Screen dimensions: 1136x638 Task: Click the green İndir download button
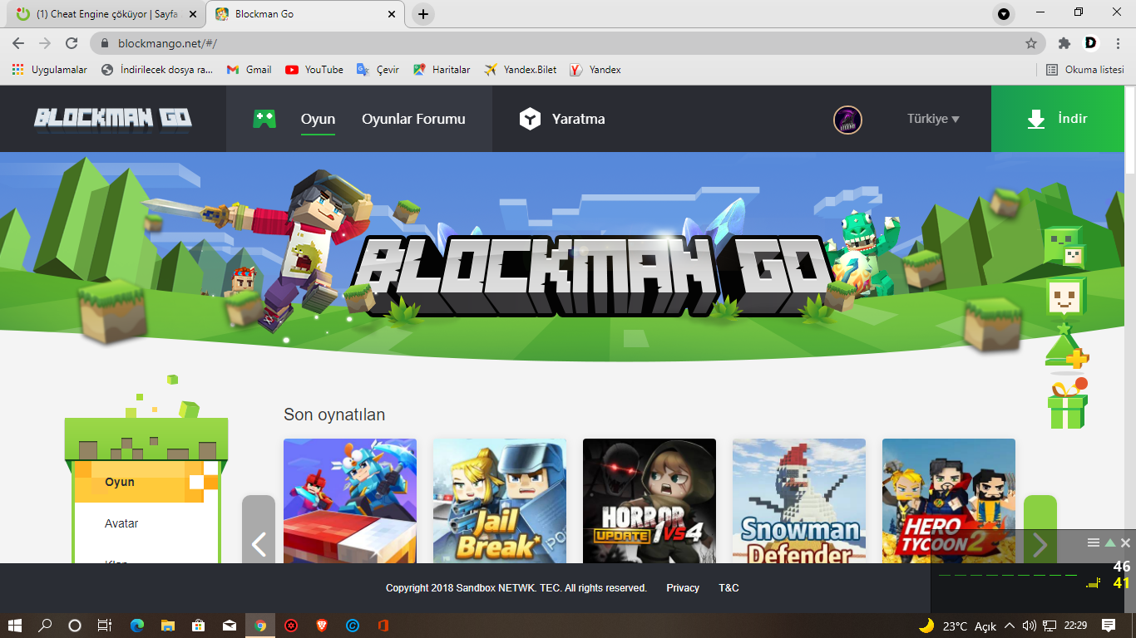1057,119
